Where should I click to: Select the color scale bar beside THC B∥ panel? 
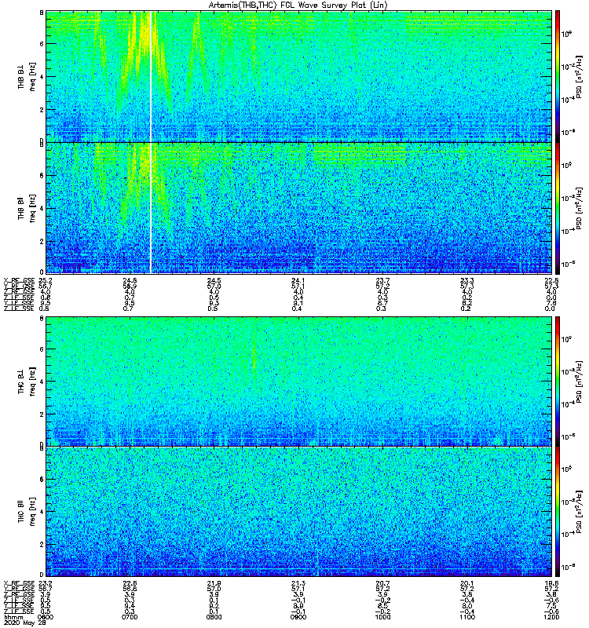(558, 512)
